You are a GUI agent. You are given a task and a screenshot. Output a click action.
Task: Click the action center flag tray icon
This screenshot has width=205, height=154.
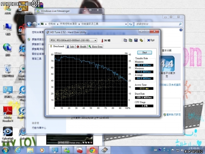pos(173,150)
